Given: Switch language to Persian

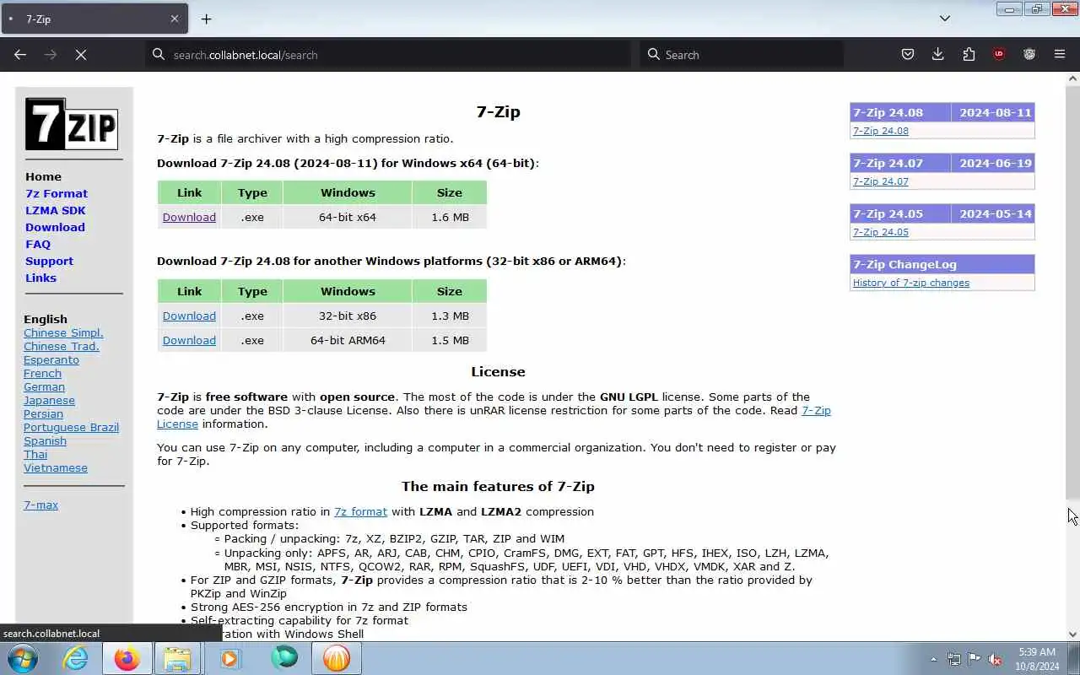Looking at the screenshot, I should click(x=43, y=413).
